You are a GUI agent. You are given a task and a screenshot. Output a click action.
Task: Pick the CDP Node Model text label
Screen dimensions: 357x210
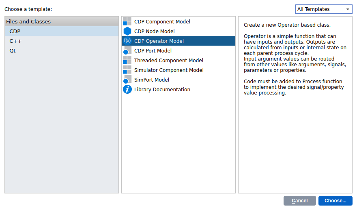point(154,31)
